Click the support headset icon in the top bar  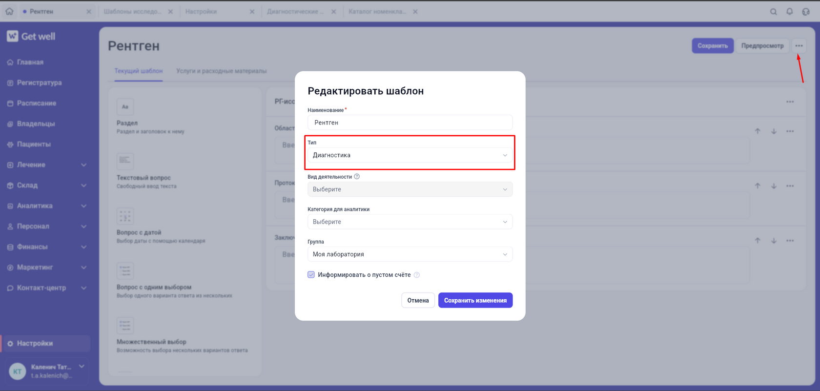[x=806, y=12]
